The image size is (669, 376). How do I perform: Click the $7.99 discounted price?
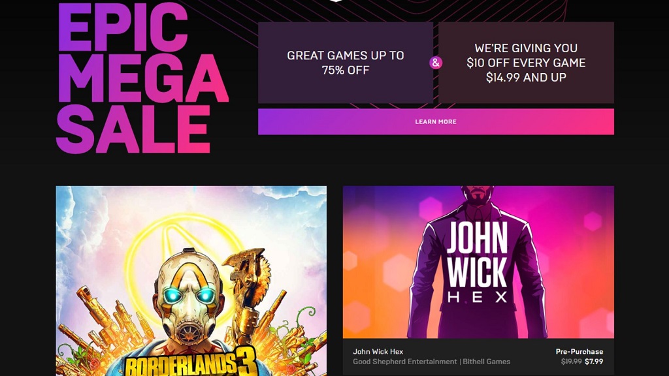(593, 362)
